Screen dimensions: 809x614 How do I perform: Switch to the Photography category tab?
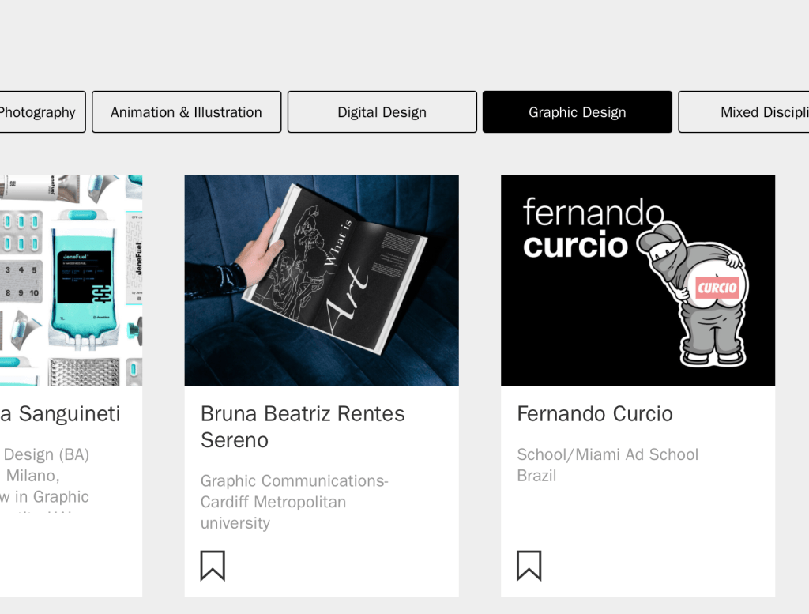40,112
